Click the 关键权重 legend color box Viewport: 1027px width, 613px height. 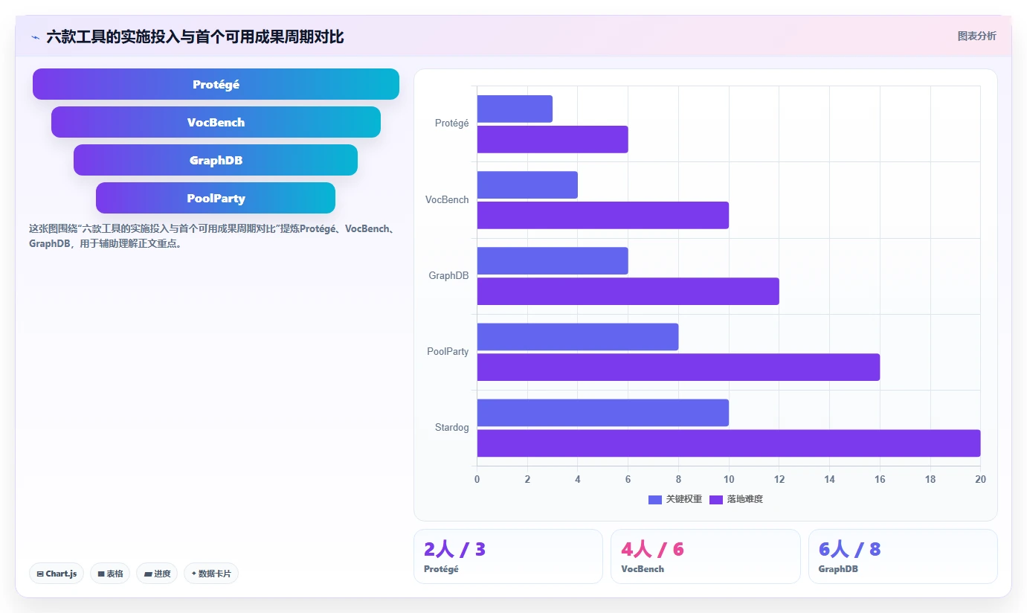click(655, 500)
